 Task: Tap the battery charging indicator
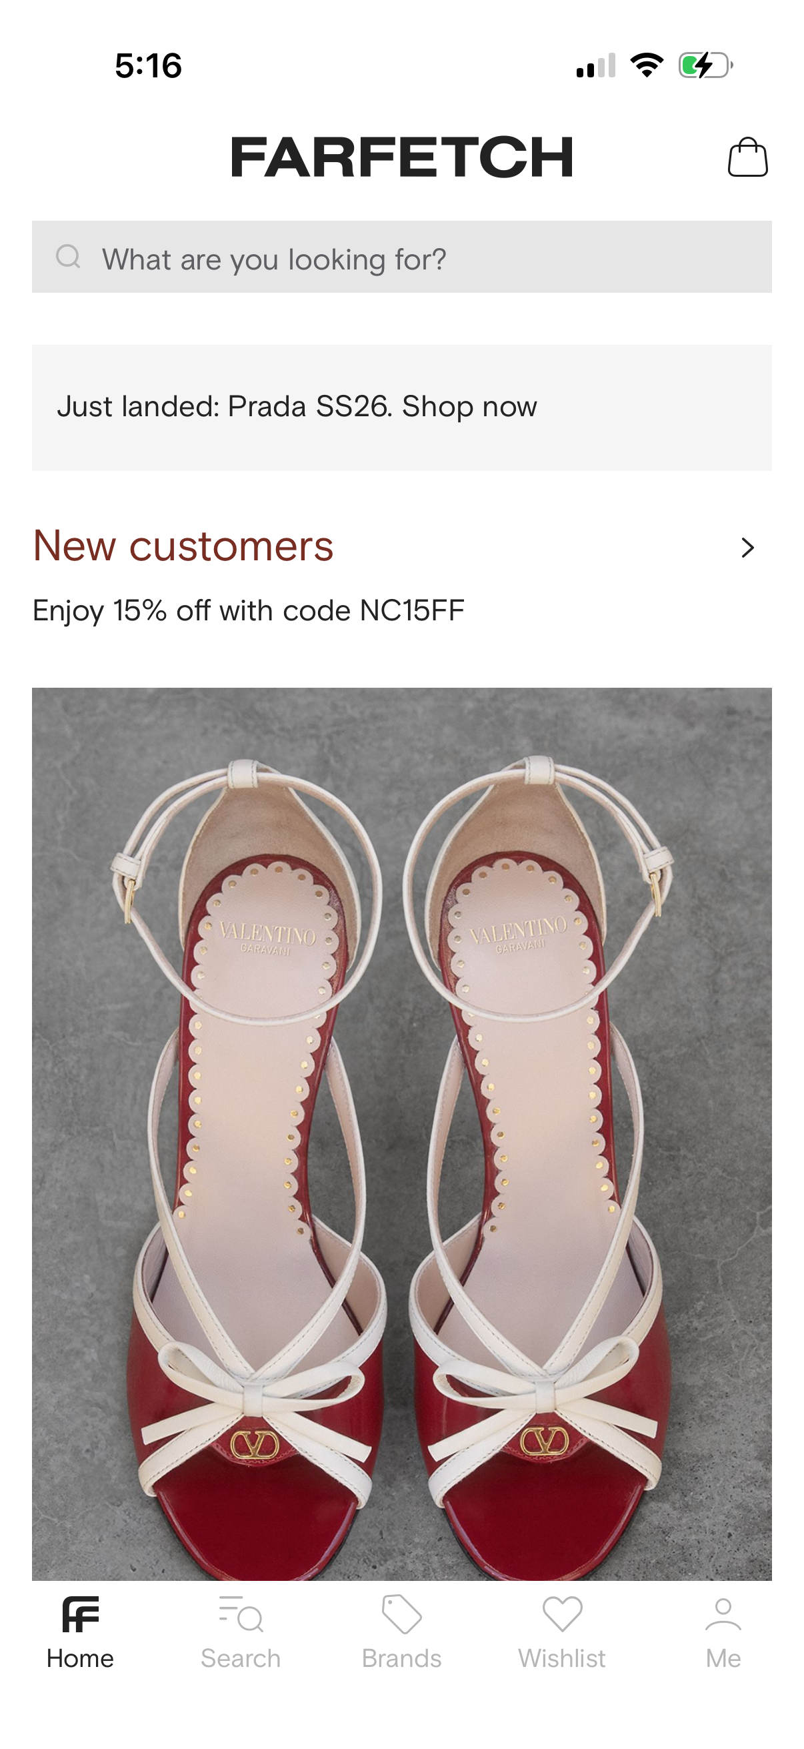[705, 65]
